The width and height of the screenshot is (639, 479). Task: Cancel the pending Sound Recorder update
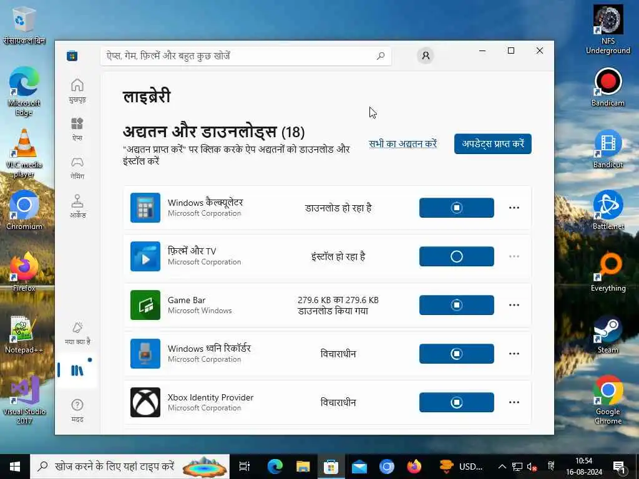tap(456, 354)
